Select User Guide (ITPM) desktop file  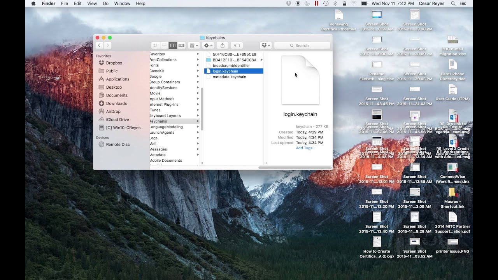(452, 93)
